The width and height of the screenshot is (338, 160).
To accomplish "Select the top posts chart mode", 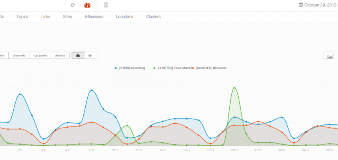I will click(x=40, y=55).
